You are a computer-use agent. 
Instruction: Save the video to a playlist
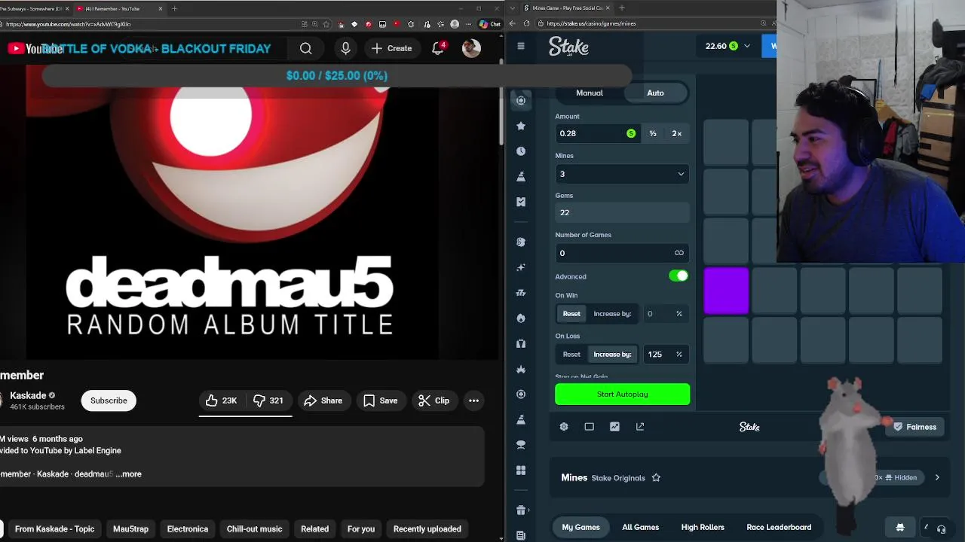click(x=381, y=400)
